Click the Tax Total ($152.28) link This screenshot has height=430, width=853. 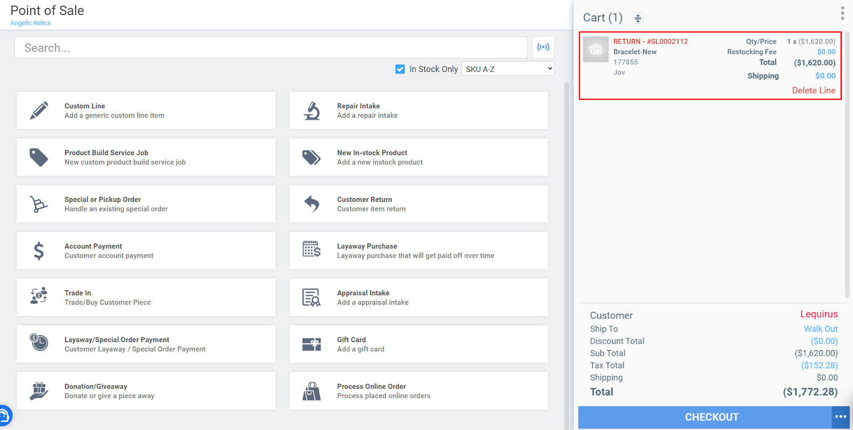819,366
